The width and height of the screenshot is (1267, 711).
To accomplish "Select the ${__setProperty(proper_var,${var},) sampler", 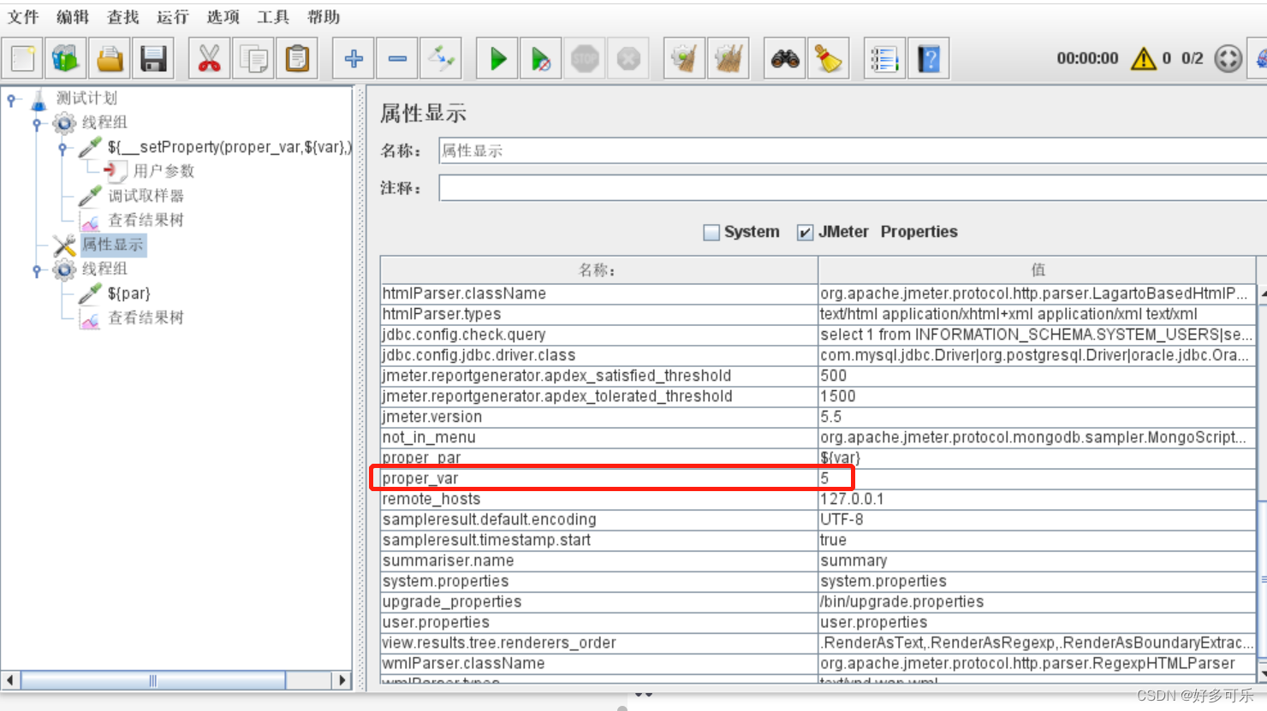I will click(229, 147).
